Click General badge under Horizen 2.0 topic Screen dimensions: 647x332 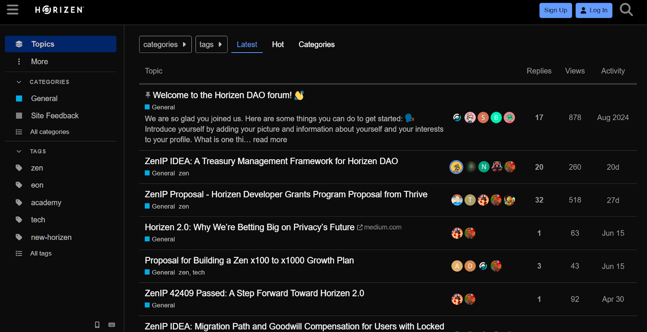(x=160, y=239)
